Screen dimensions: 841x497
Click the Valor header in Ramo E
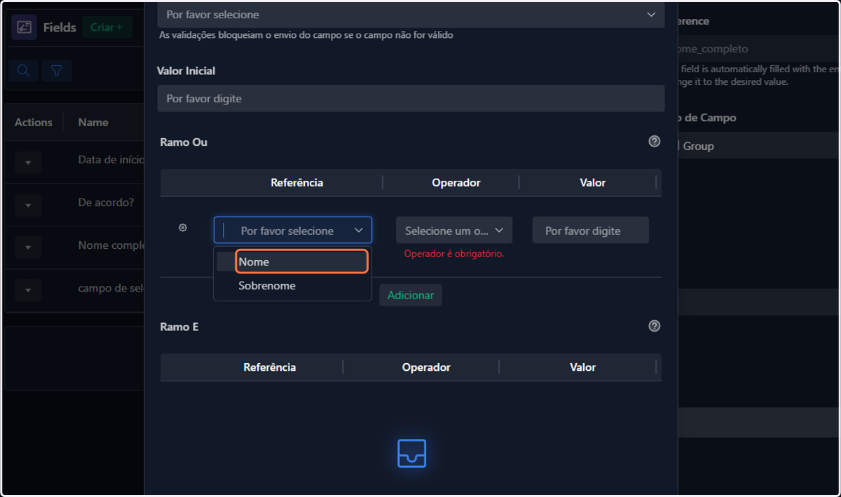583,367
